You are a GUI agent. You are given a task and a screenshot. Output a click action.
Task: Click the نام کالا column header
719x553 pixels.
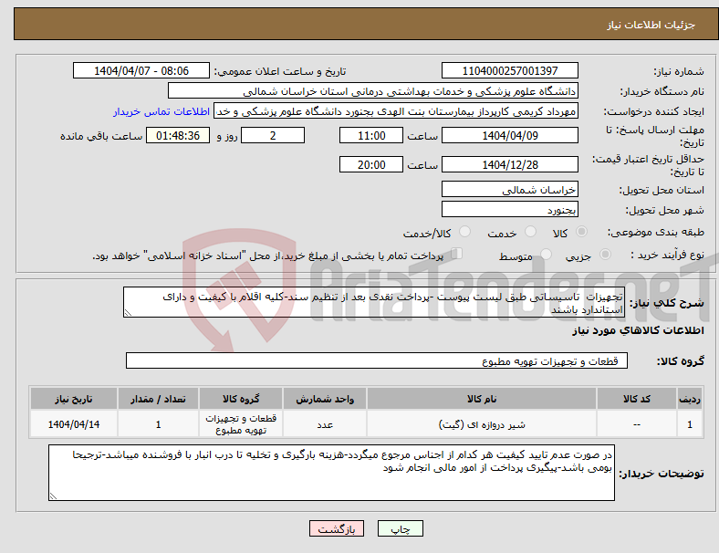pos(482,399)
